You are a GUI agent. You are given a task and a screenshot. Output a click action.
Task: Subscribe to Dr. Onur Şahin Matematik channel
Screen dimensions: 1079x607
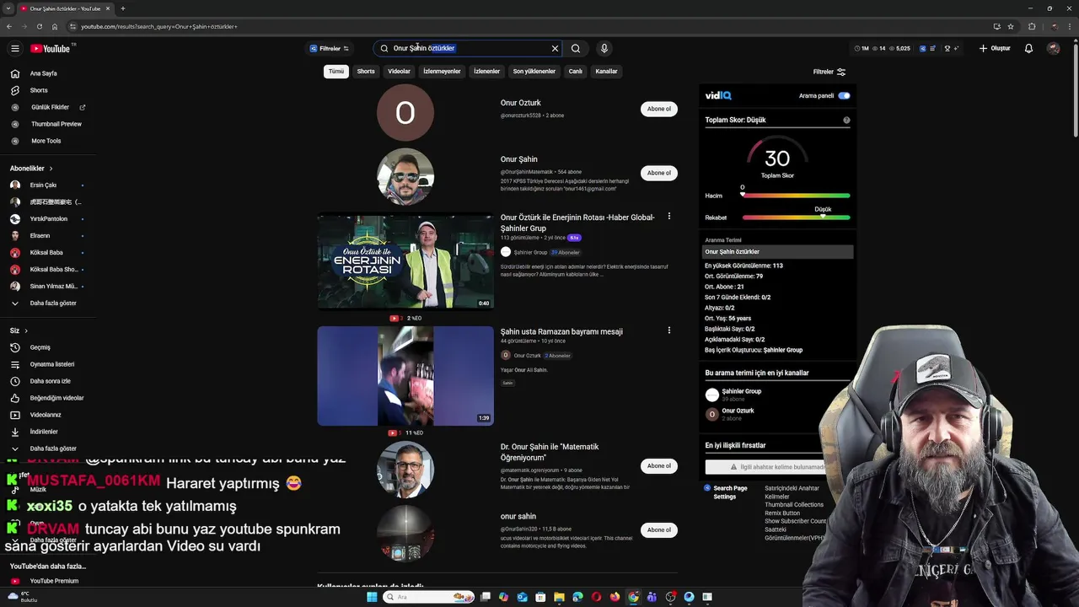point(659,465)
